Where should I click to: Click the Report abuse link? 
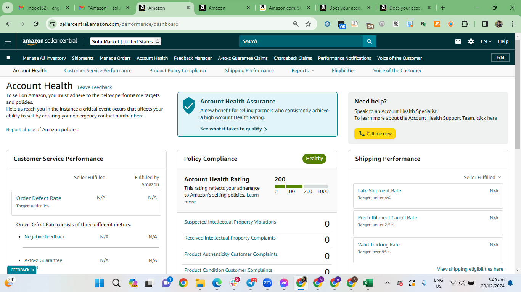[x=21, y=130]
